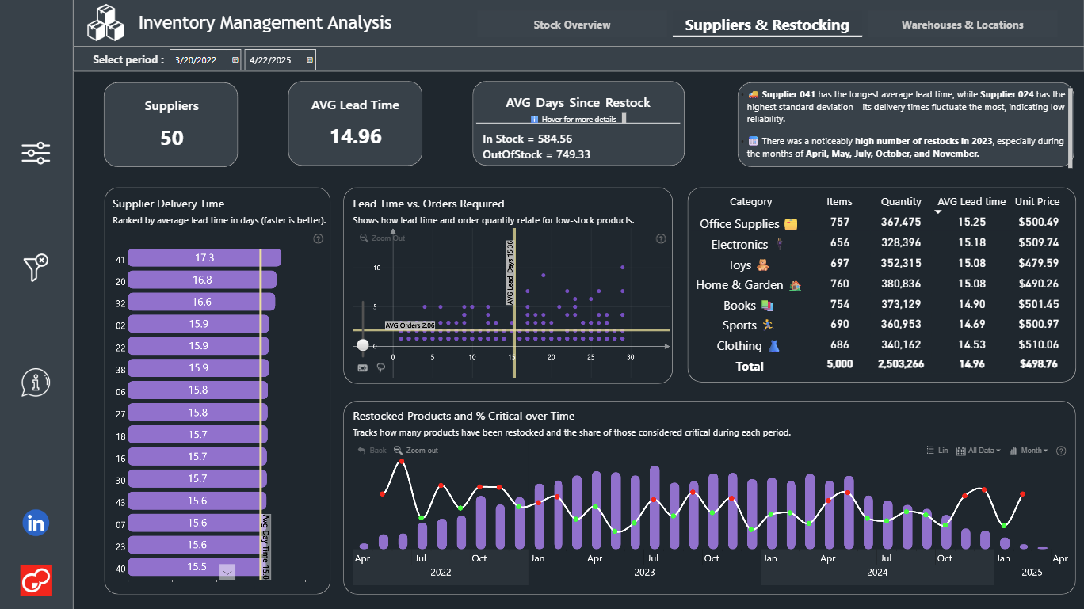The height and width of the screenshot is (609, 1084).
Task: Open the All Data range dropdown
Action: (979, 451)
